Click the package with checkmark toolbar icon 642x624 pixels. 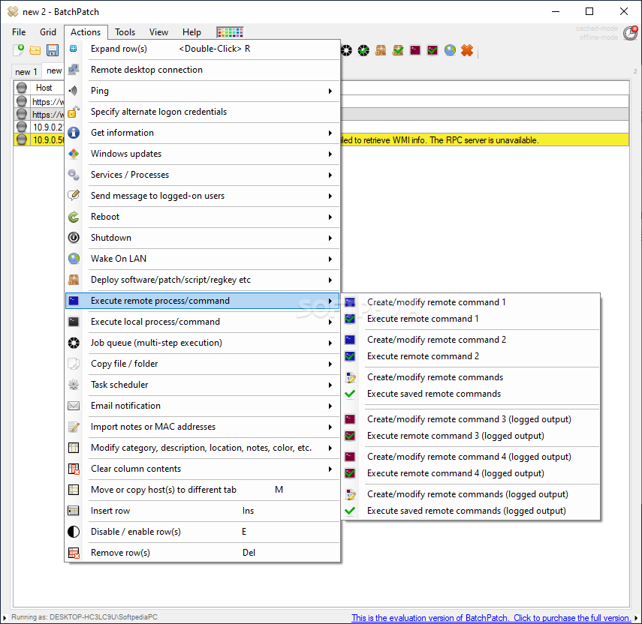click(x=398, y=50)
